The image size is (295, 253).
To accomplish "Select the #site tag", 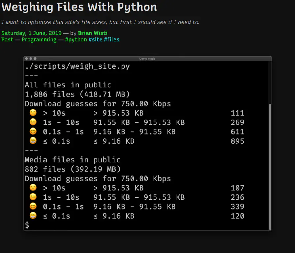I will [96, 40].
